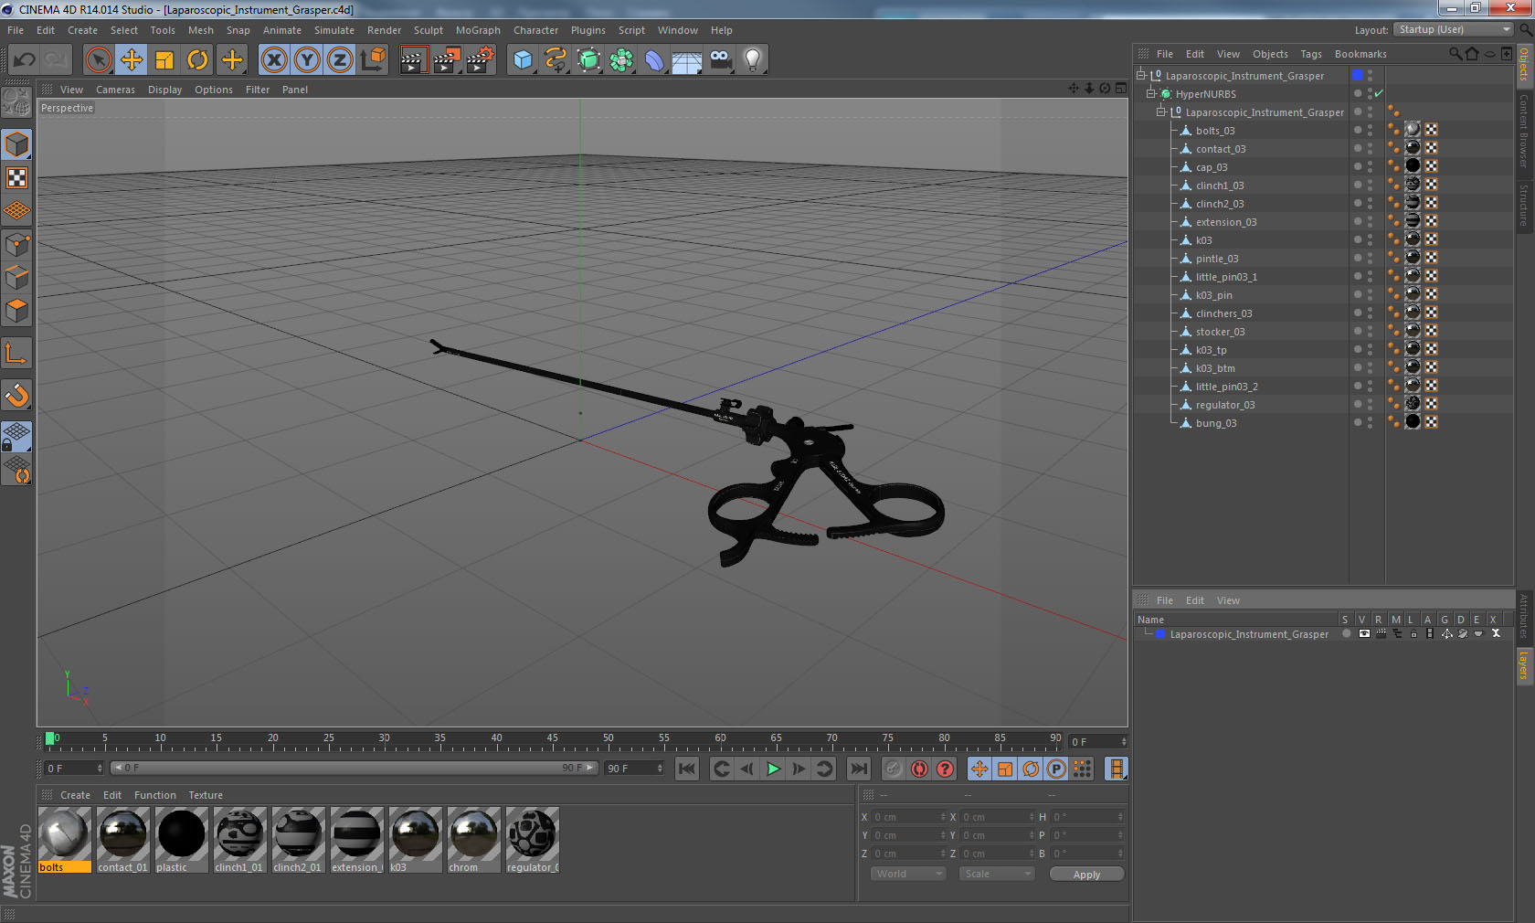Add a Cube primitive object
The height and width of the screenshot is (923, 1535).
coord(523,60)
